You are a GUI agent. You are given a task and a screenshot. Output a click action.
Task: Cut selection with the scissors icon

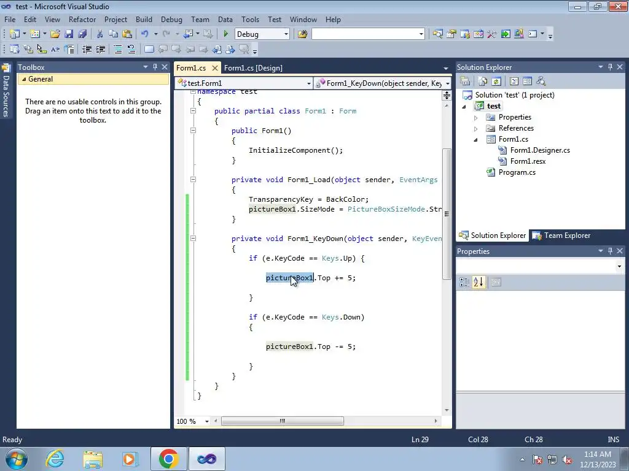pyautogui.click(x=100, y=34)
